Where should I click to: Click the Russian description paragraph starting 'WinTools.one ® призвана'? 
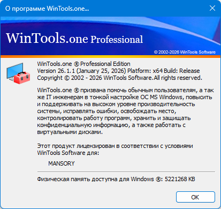(125, 111)
